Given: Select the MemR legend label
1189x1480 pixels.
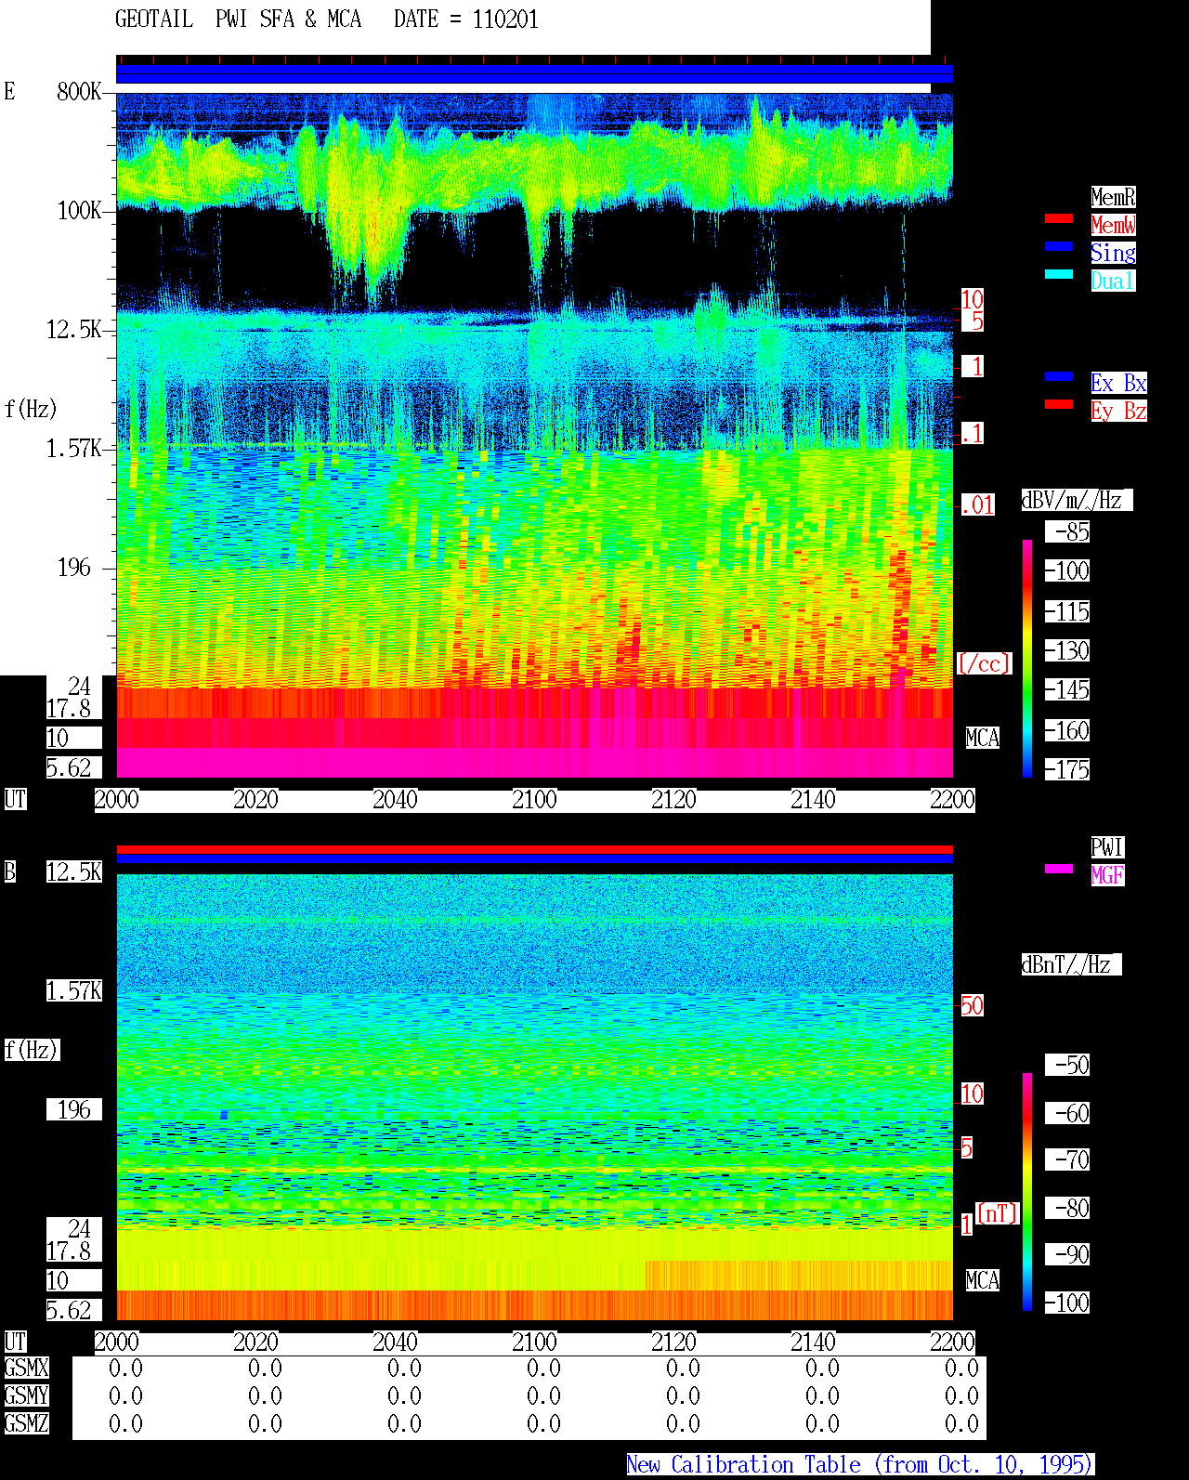Looking at the screenshot, I should coord(1113,197).
